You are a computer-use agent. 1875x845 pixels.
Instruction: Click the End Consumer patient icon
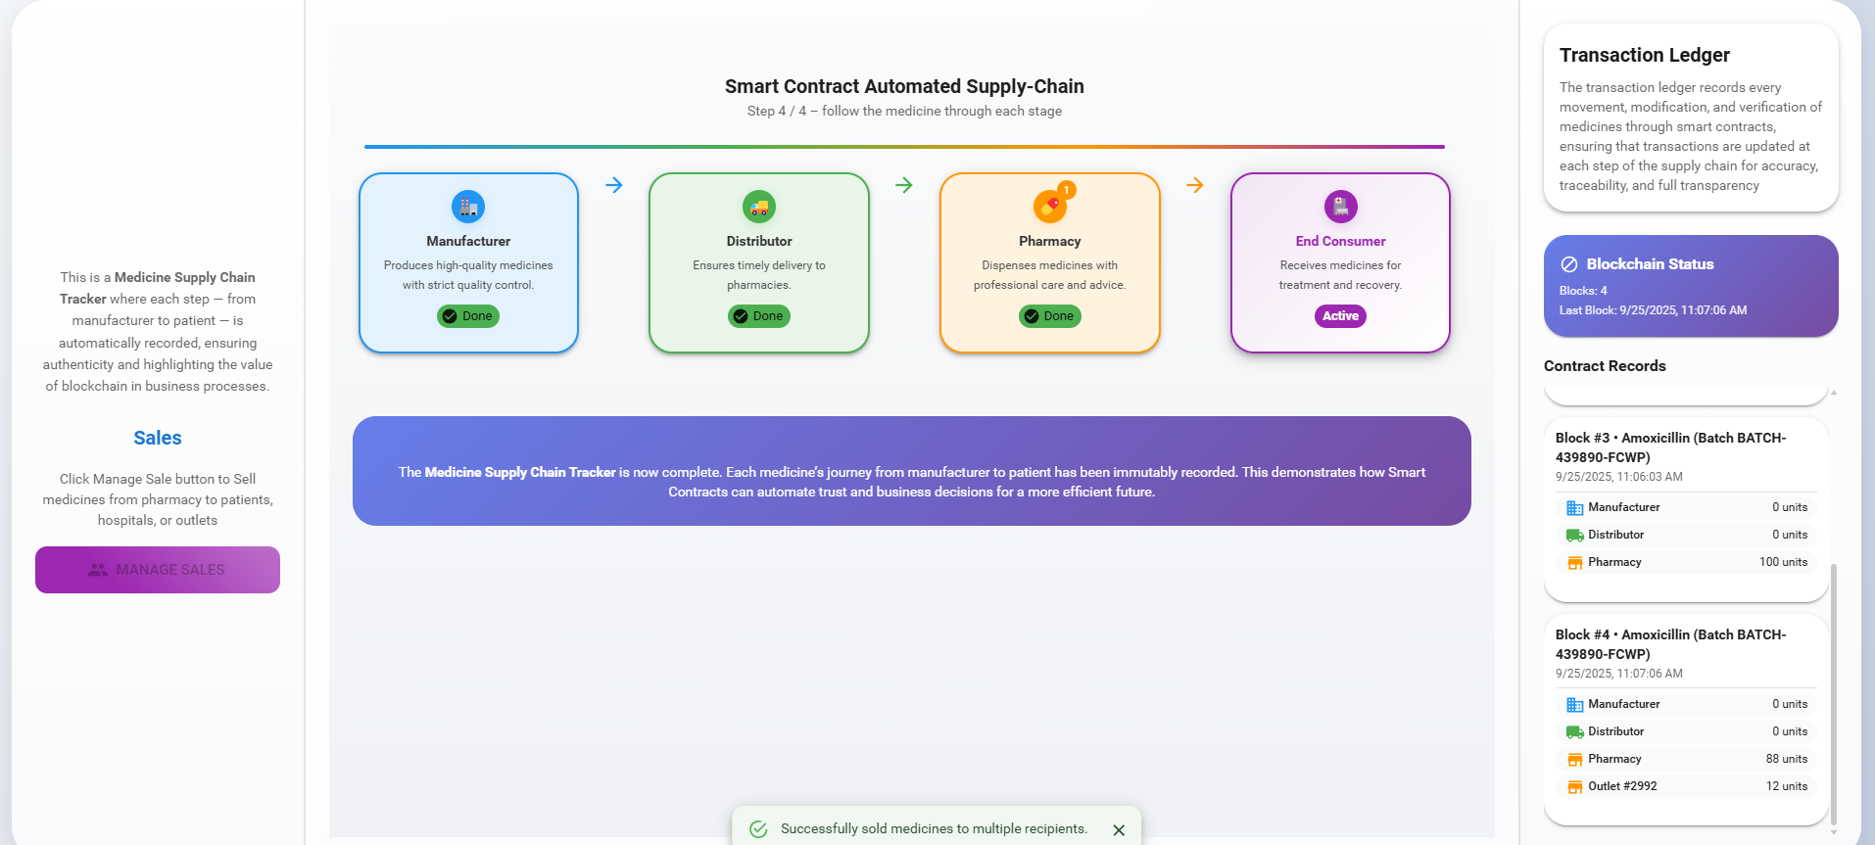[x=1340, y=207]
